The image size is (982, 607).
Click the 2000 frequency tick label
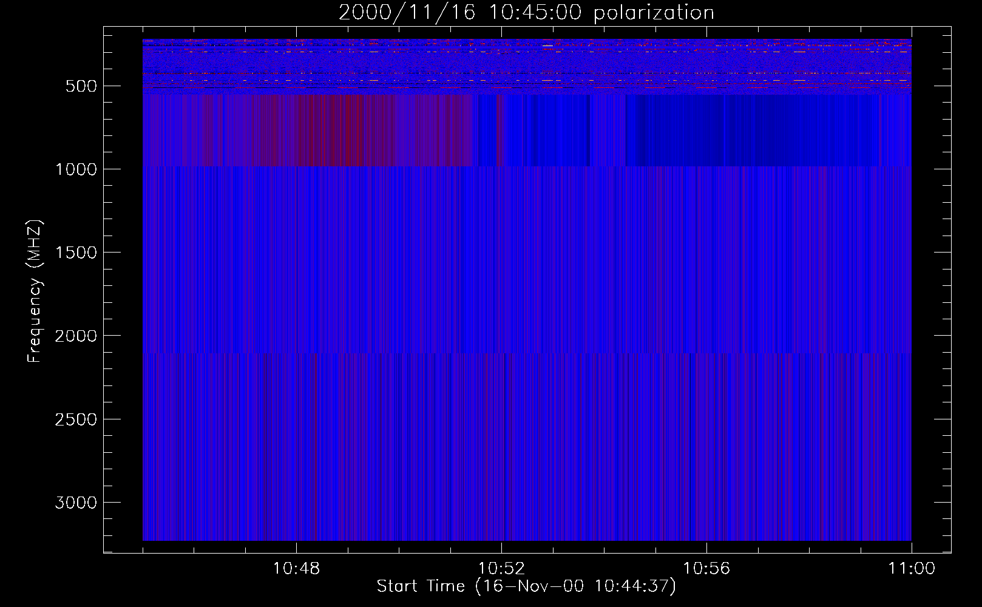(76, 336)
